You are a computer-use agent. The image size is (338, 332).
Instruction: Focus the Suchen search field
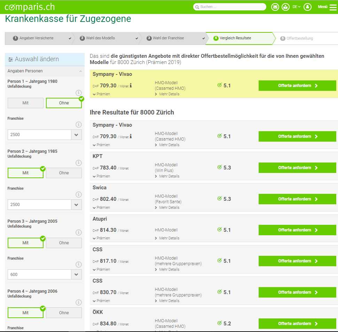(x=230, y=7)
